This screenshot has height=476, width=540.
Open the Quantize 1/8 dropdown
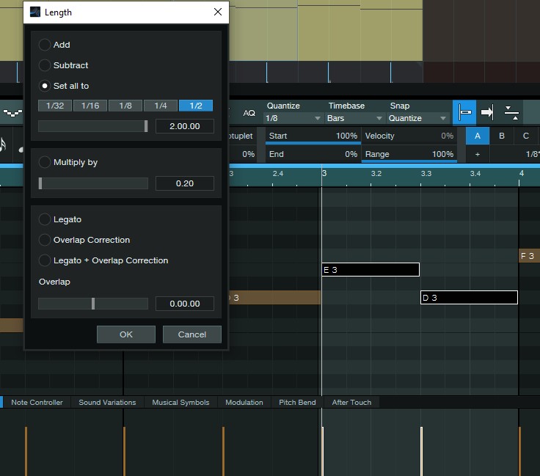coord(293,118)
